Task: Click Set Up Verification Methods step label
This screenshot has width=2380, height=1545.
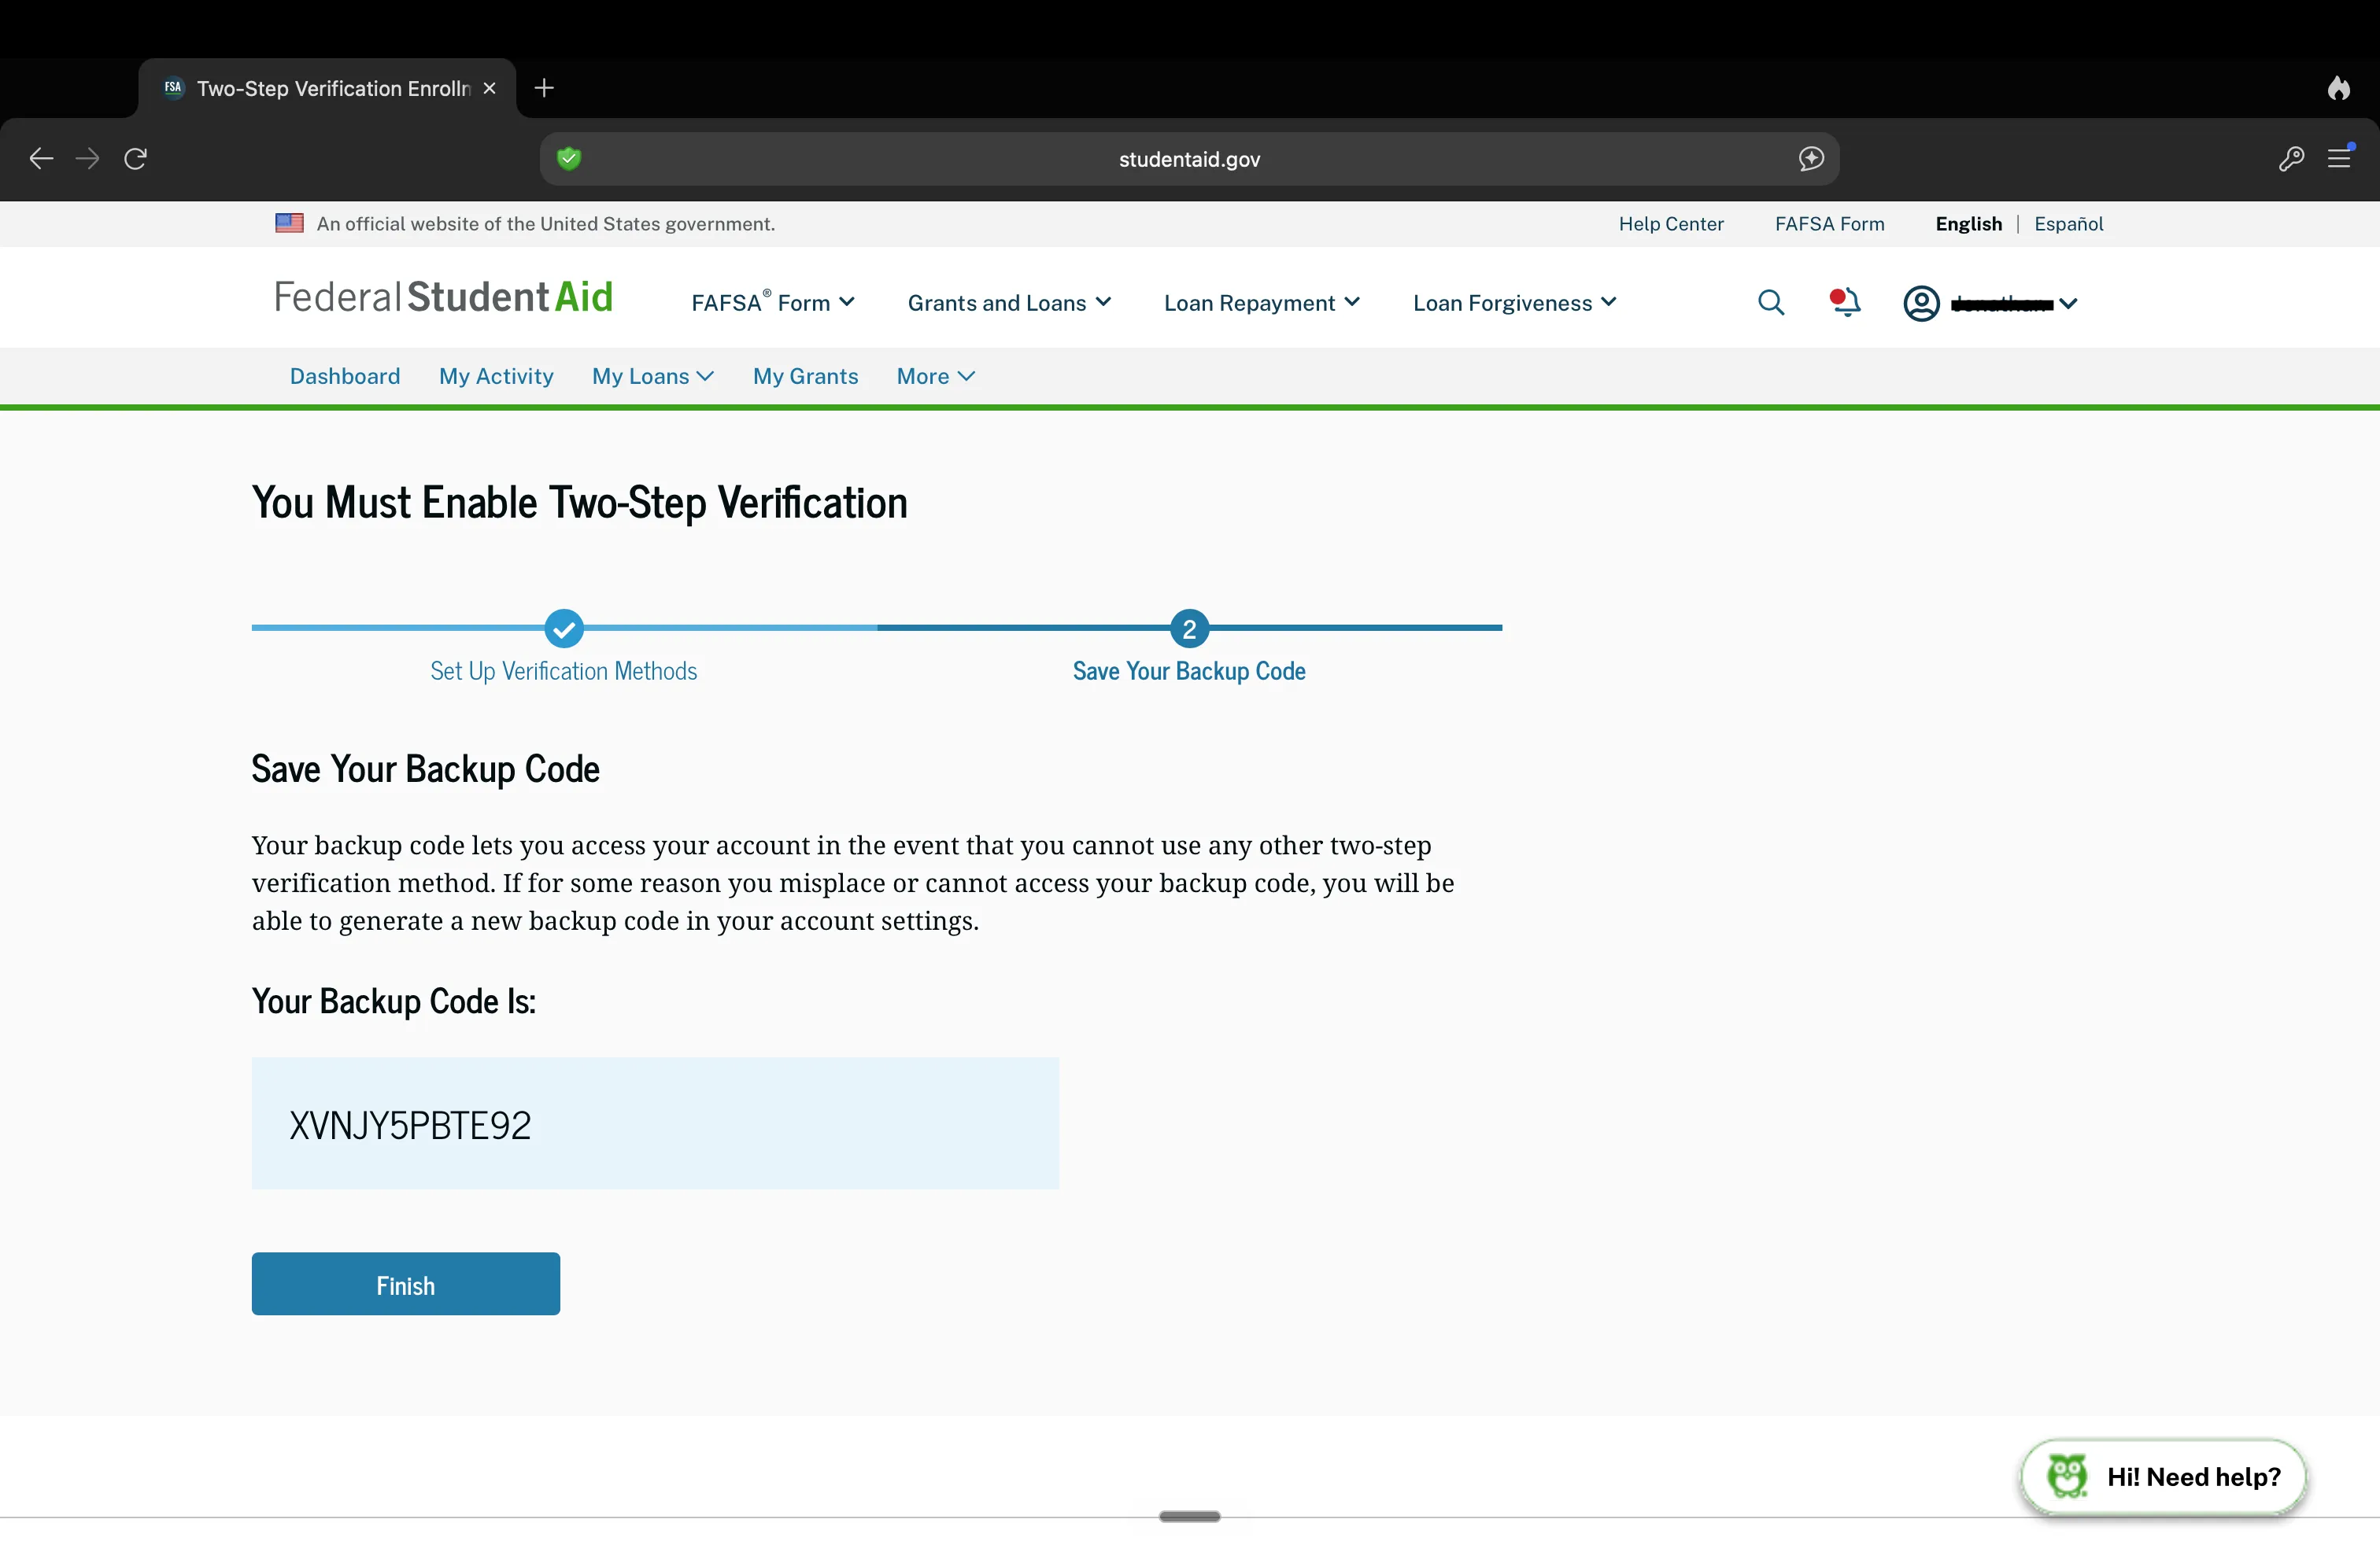Action: [x=564, y=670]
